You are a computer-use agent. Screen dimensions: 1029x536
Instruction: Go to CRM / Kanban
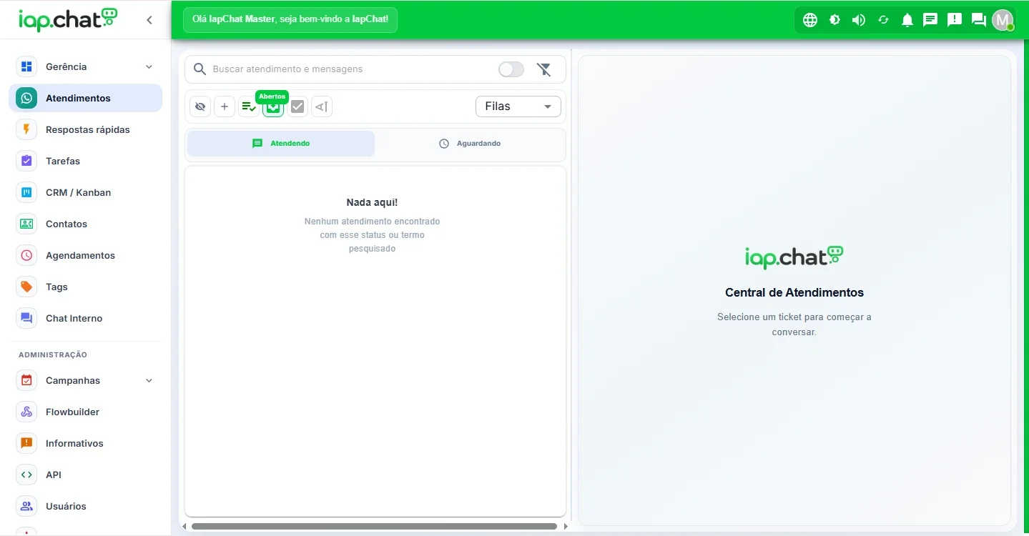click(86, 192)
